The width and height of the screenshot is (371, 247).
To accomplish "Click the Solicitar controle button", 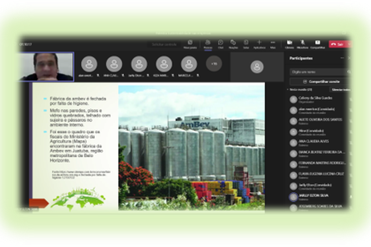I will (x=164, y=44).
